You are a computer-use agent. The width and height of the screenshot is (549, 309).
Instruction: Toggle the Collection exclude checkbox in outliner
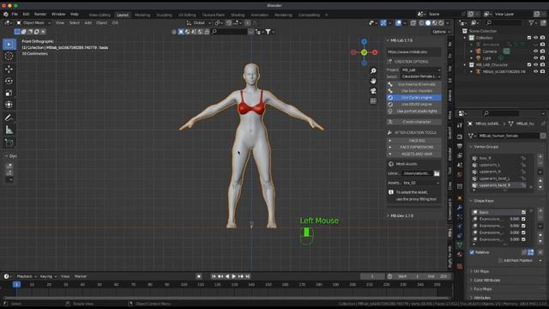(x=529, y=38)
